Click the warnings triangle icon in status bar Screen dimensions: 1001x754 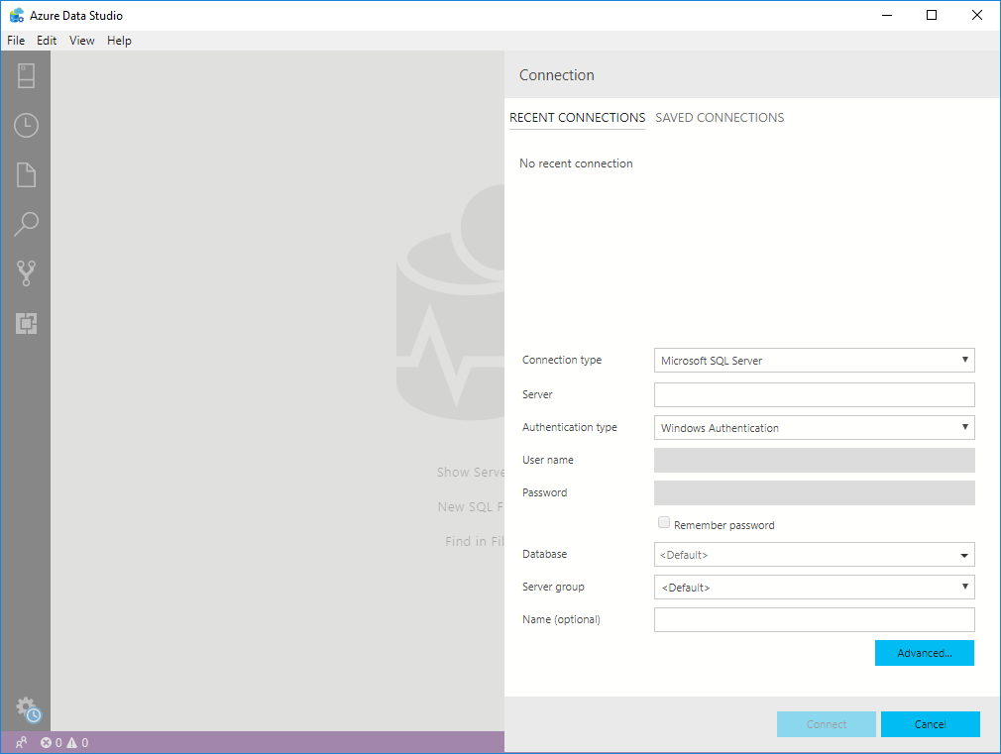[x=71, y=742]
